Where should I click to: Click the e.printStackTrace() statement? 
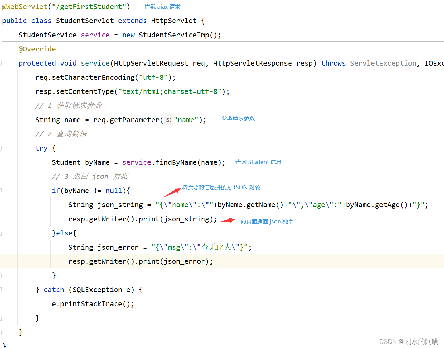[x=93, y=304]
